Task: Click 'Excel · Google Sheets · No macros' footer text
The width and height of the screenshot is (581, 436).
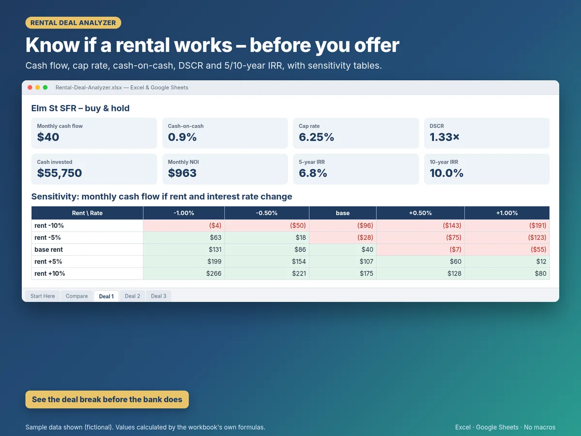Action: [x=505, y=427]
